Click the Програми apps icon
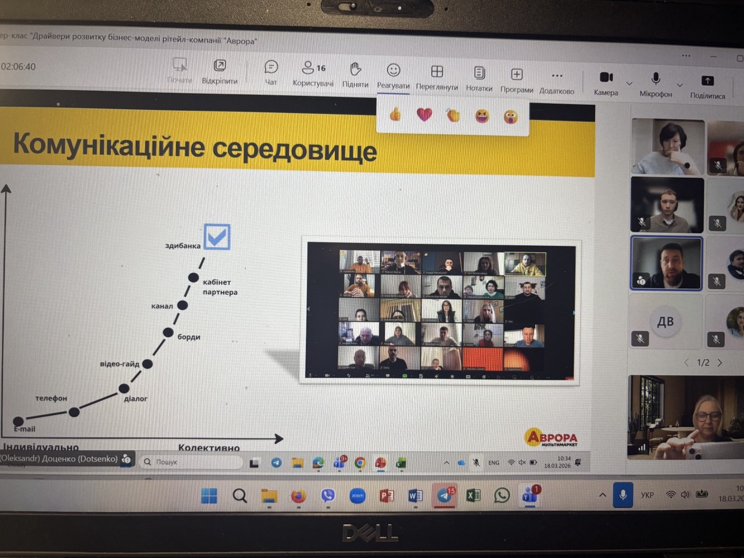Viewport: 744px width, 558px height. coord(516,79)
